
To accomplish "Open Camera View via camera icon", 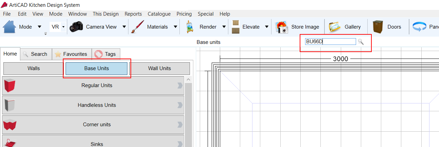I will click(x=76, y=27).
